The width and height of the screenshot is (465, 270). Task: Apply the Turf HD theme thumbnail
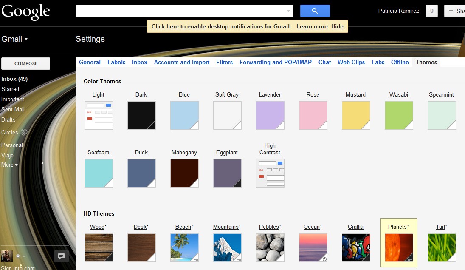pos(442,248)
